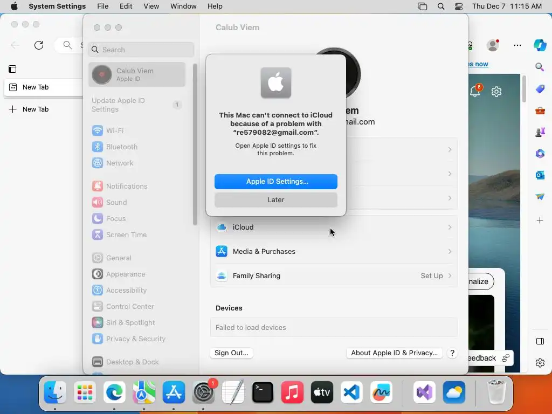552x414 pixels.
Task: Open the File menu
Action: (x=103, y=6)
